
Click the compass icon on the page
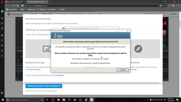138,49
